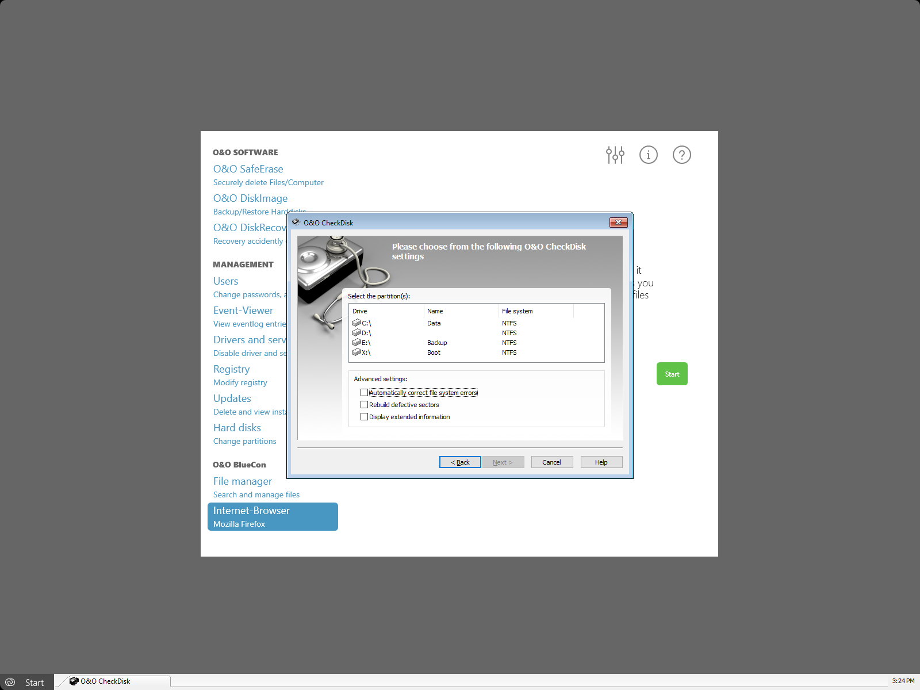Open the Start menu in the taskbar

(x=27, y=683)
